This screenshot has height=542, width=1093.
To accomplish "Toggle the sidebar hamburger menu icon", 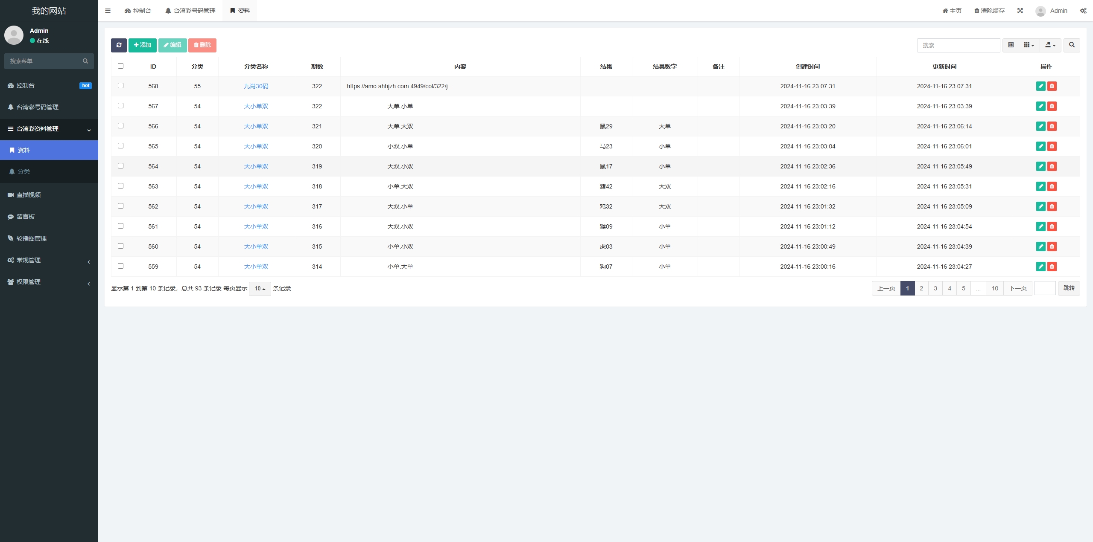I will [x=108, y=11].
